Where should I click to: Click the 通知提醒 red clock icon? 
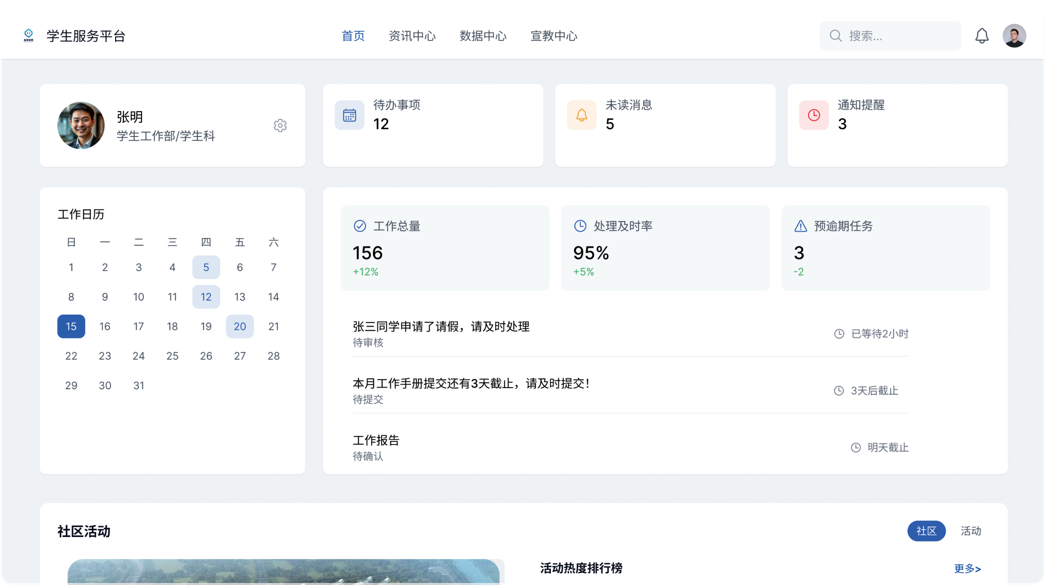pyautogui.click(x=814, y=115)
